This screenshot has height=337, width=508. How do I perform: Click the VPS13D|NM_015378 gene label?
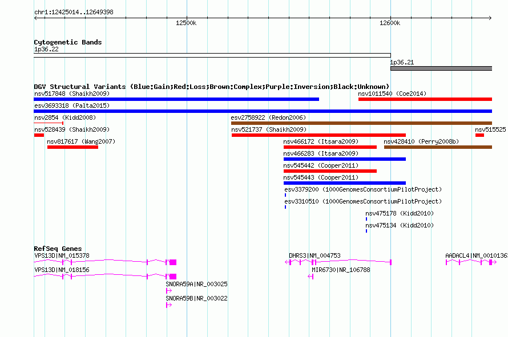62,255
